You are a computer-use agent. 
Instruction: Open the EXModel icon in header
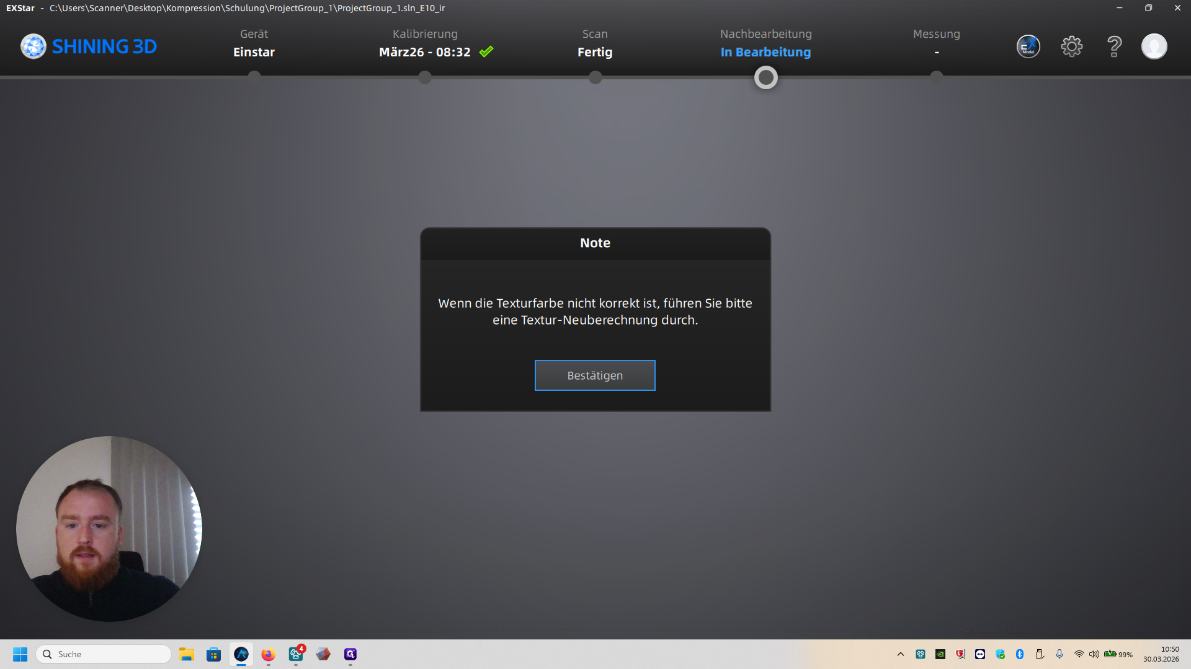pos(1028,46)
